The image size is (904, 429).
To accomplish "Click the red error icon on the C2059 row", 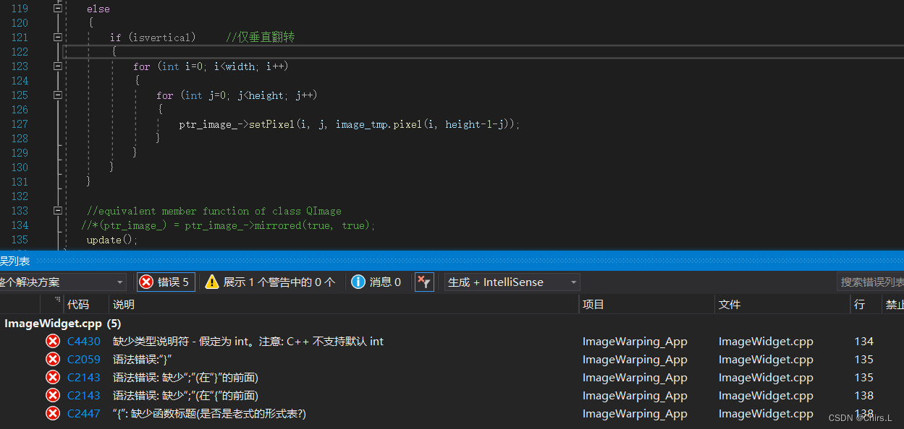I will pyautogui.click(x=52, y=359).
